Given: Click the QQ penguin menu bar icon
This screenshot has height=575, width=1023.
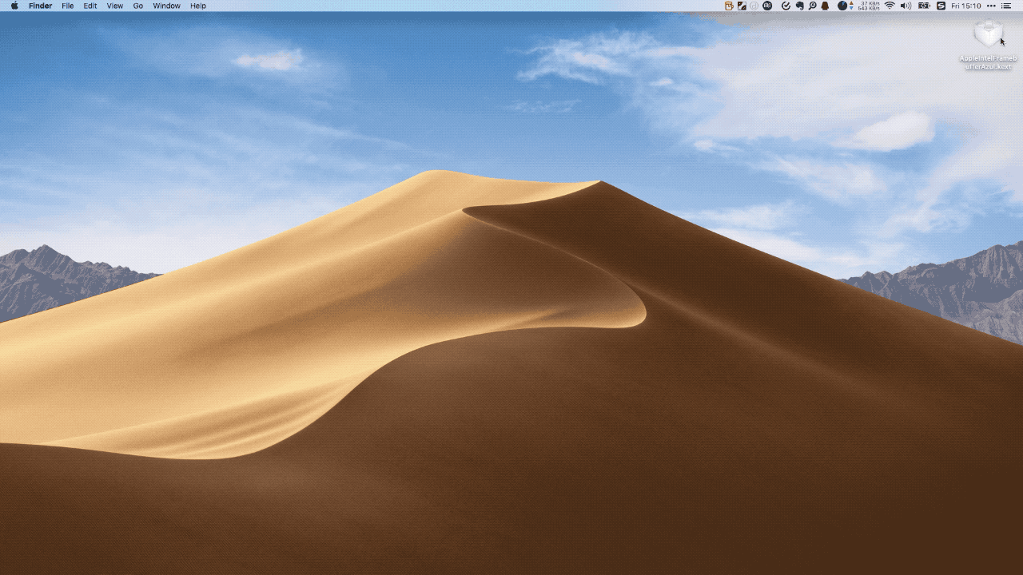Looking at the screenshot, I should point(825,6).
